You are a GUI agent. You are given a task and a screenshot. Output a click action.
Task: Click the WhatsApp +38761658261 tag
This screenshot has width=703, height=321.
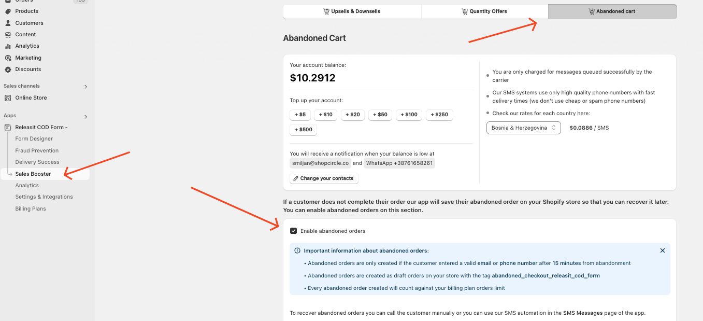pyautogui.click(x=399, y=163)
